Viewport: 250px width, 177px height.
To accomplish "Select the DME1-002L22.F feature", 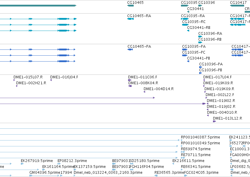I will [220, 95].
